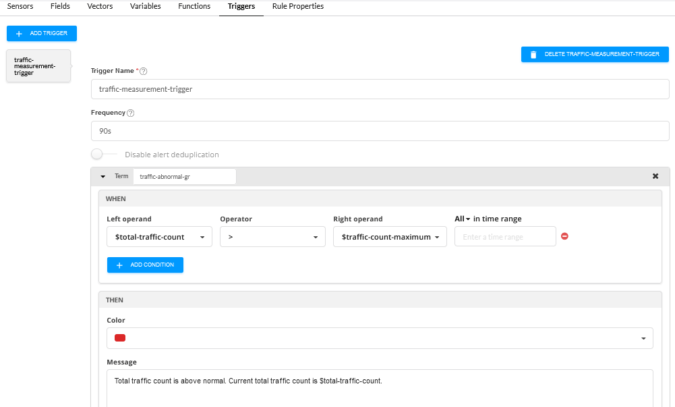This screenshot has height=407, width=675.
Task: Switch to the Sensors tab
Action: tap(20, 6)
